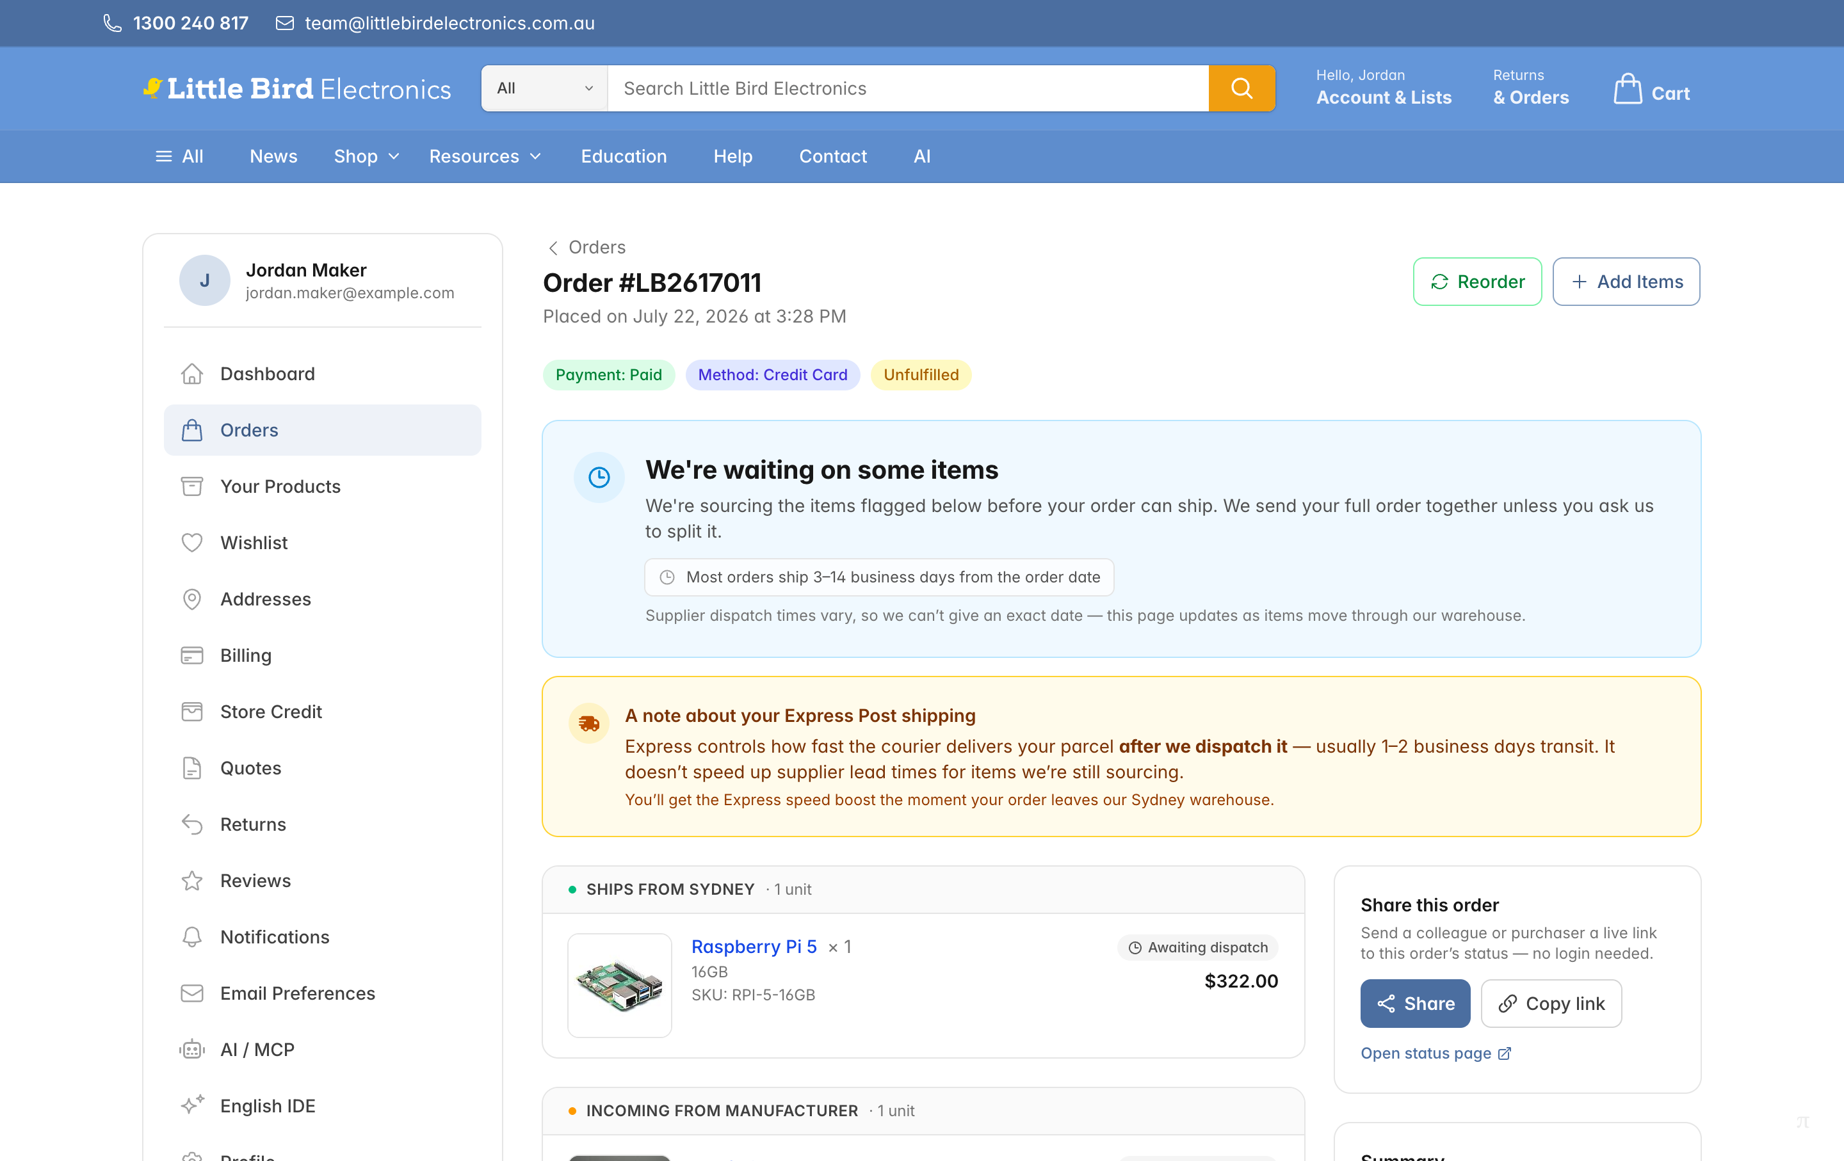This screenshot has width=1844, height=1161.
Task: Click the blue Share button
Action: click(1415, 1004)
